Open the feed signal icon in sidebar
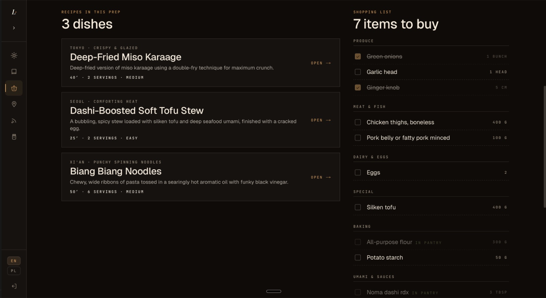This screenshot has height=298, width=546. (x=14, y=121)
